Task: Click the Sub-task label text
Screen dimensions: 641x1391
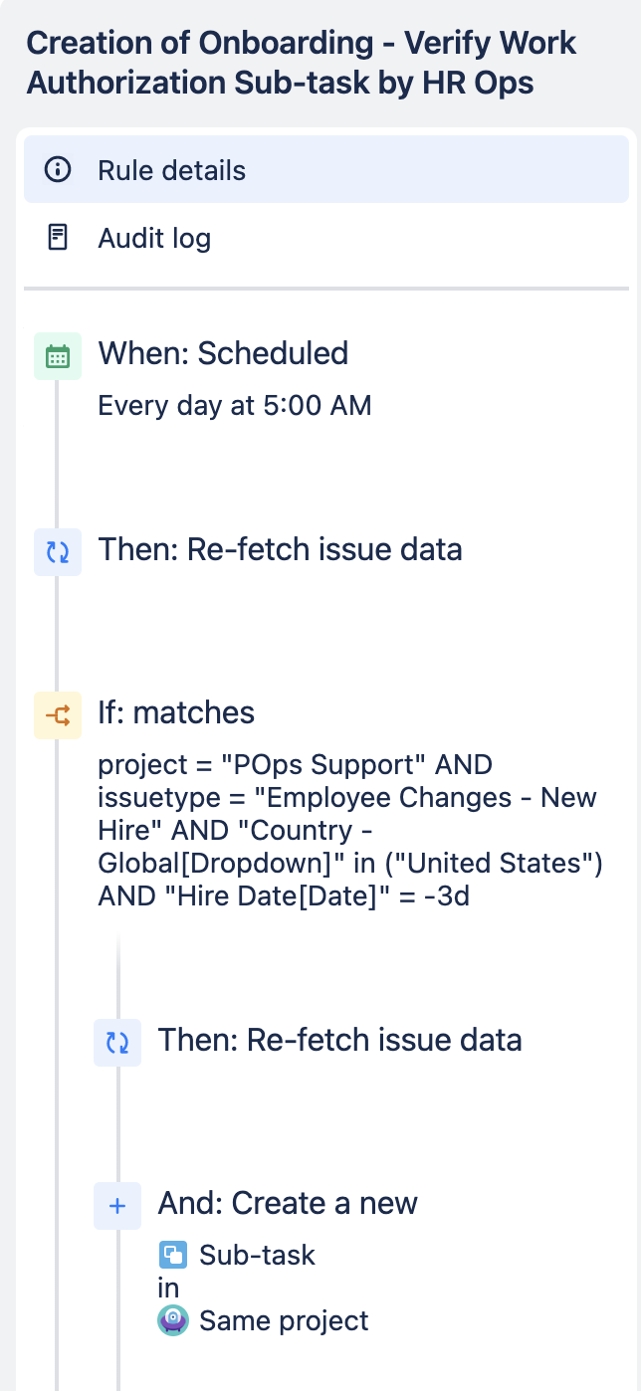Action: pos(255,1254)
